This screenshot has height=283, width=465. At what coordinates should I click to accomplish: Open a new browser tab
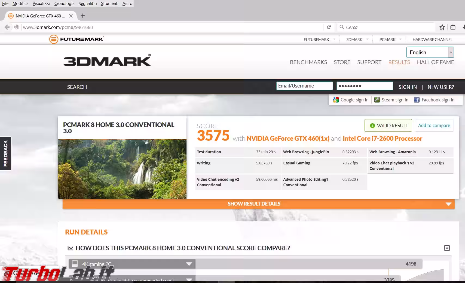pyautogui.click(x=83, y=16)
